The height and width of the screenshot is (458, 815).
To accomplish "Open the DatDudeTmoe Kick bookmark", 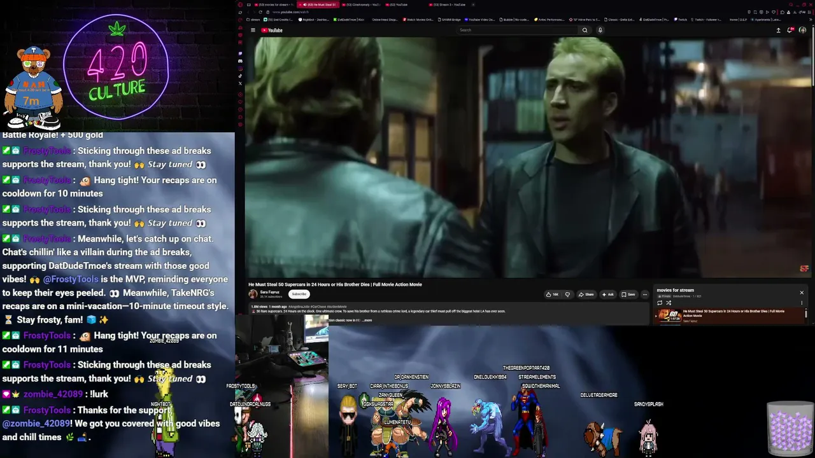I will [348, 20].
